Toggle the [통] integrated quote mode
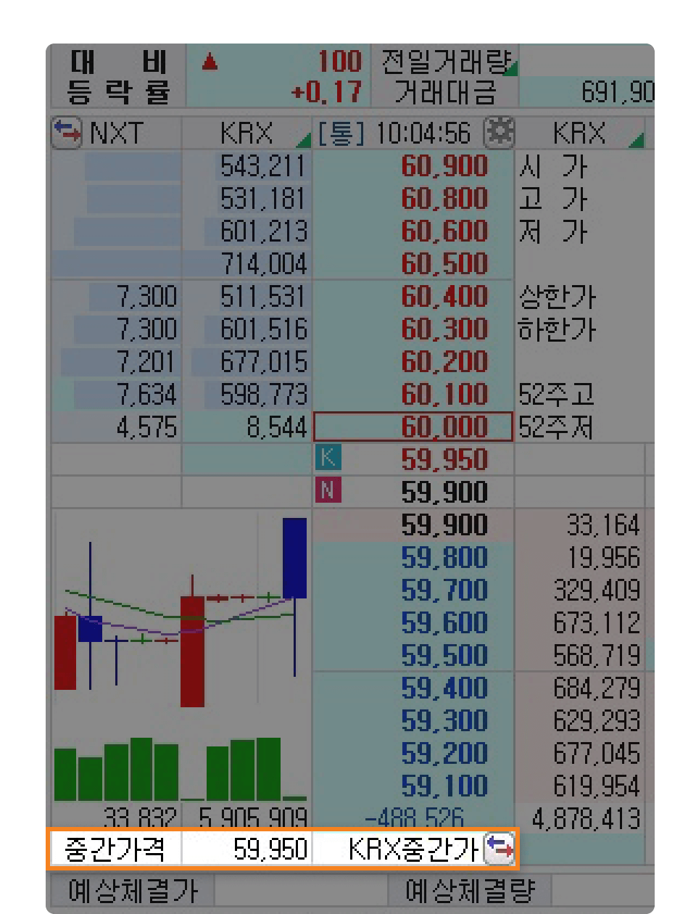 (341, 133)
